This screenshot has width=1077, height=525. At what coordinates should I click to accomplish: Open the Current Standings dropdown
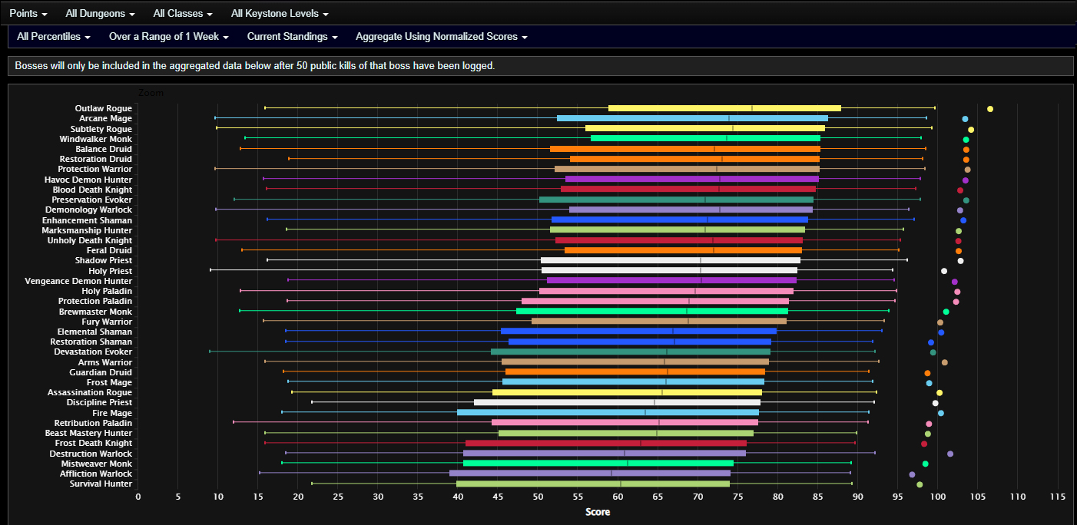click(x=292, y=37)
